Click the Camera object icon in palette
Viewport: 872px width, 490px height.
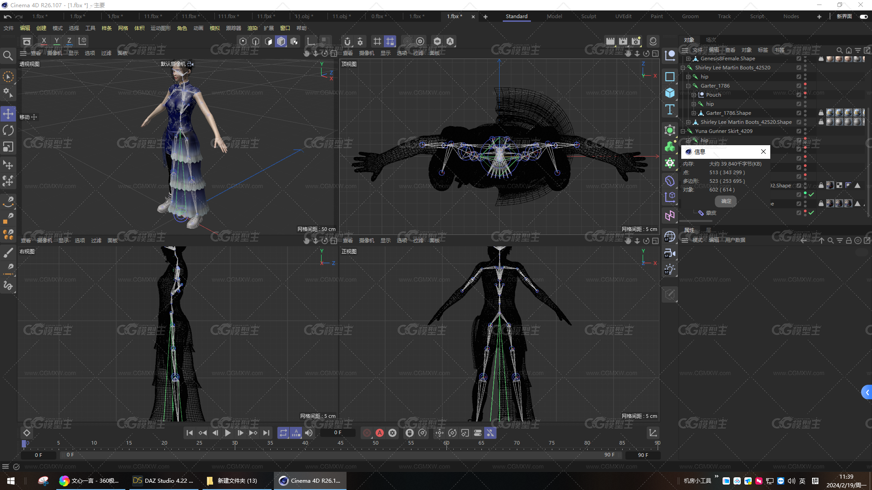pos(669,253)
